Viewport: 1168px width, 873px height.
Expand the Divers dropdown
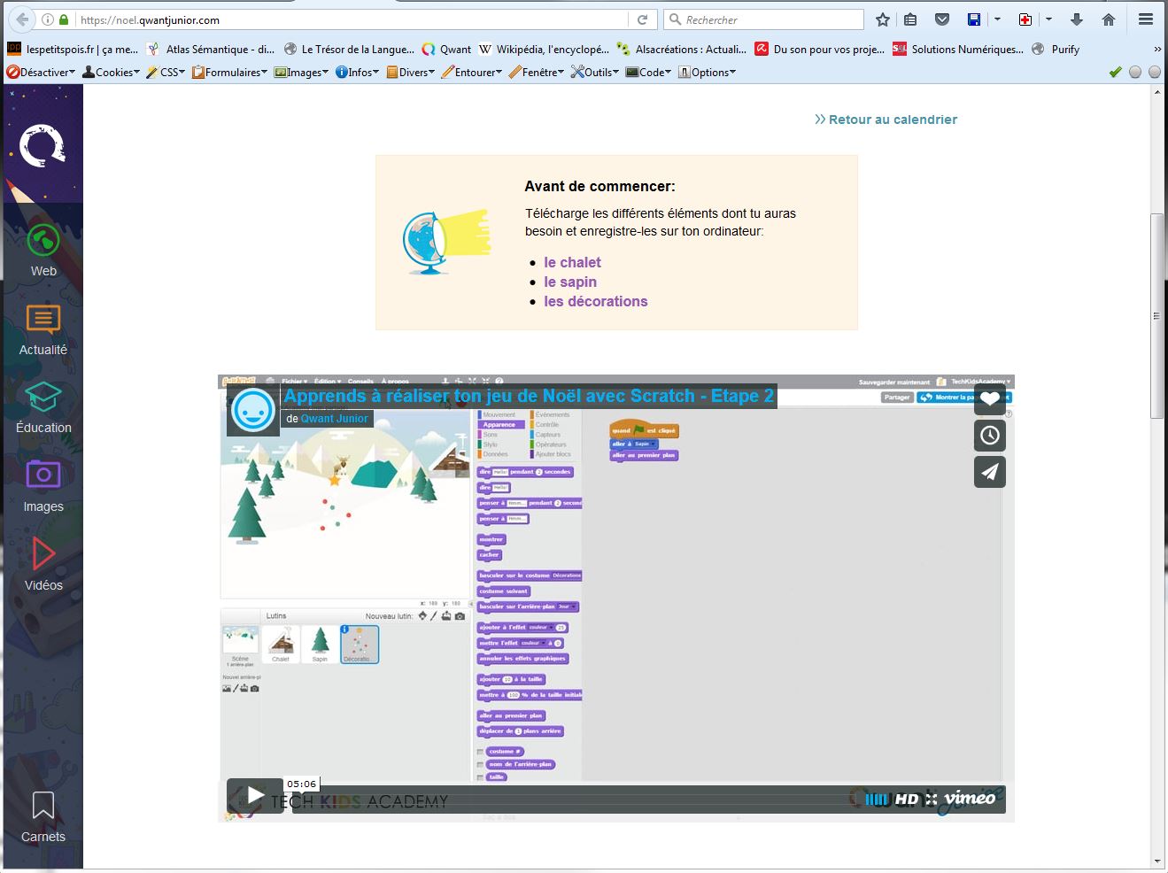point(411,73)
